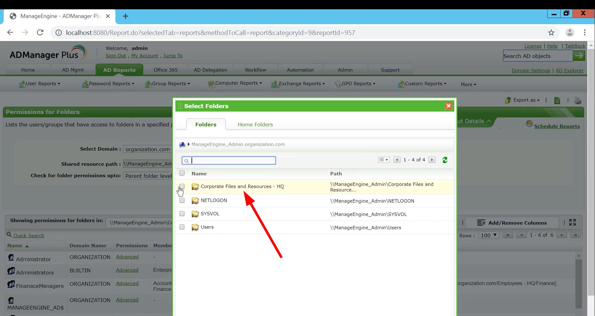Click the Corporate Files and Resources folder icon

(195, 187)
